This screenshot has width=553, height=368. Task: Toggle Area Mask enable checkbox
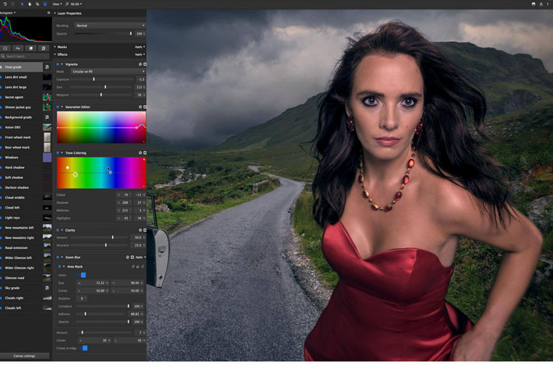(60, 267)
